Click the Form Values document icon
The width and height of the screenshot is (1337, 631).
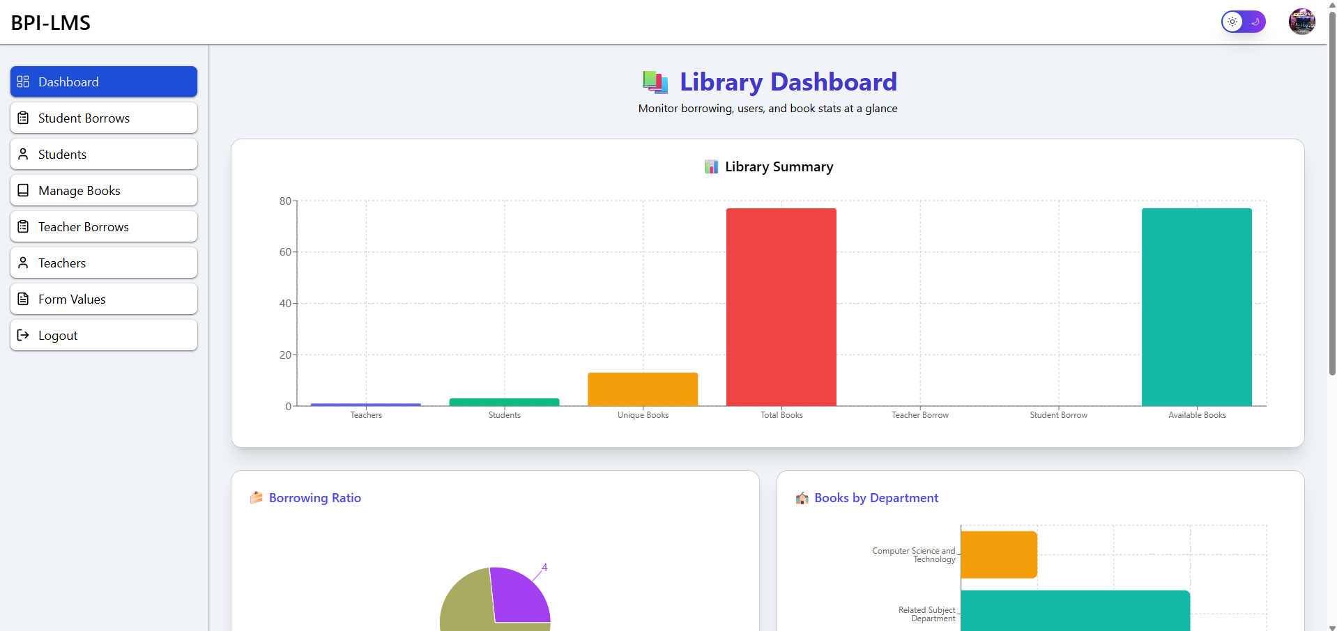click(23, 299)
